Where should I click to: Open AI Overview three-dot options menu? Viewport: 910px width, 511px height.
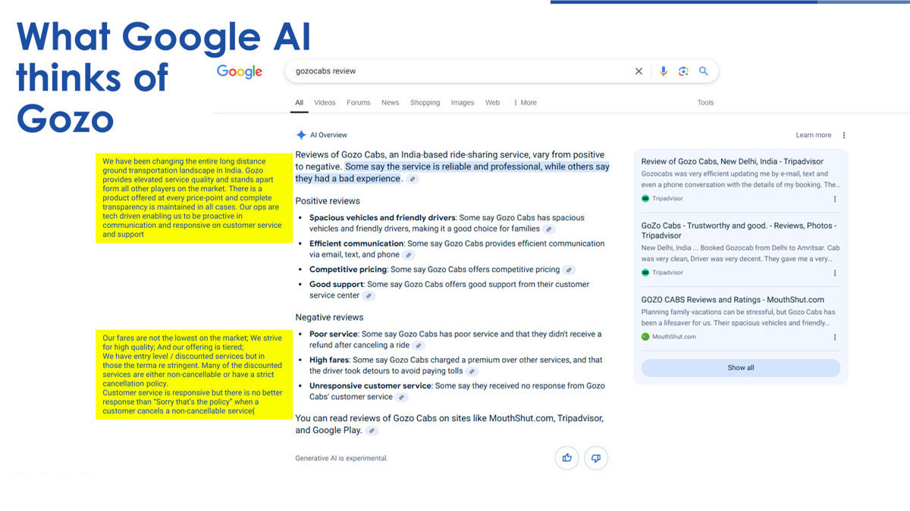(844, 136)
